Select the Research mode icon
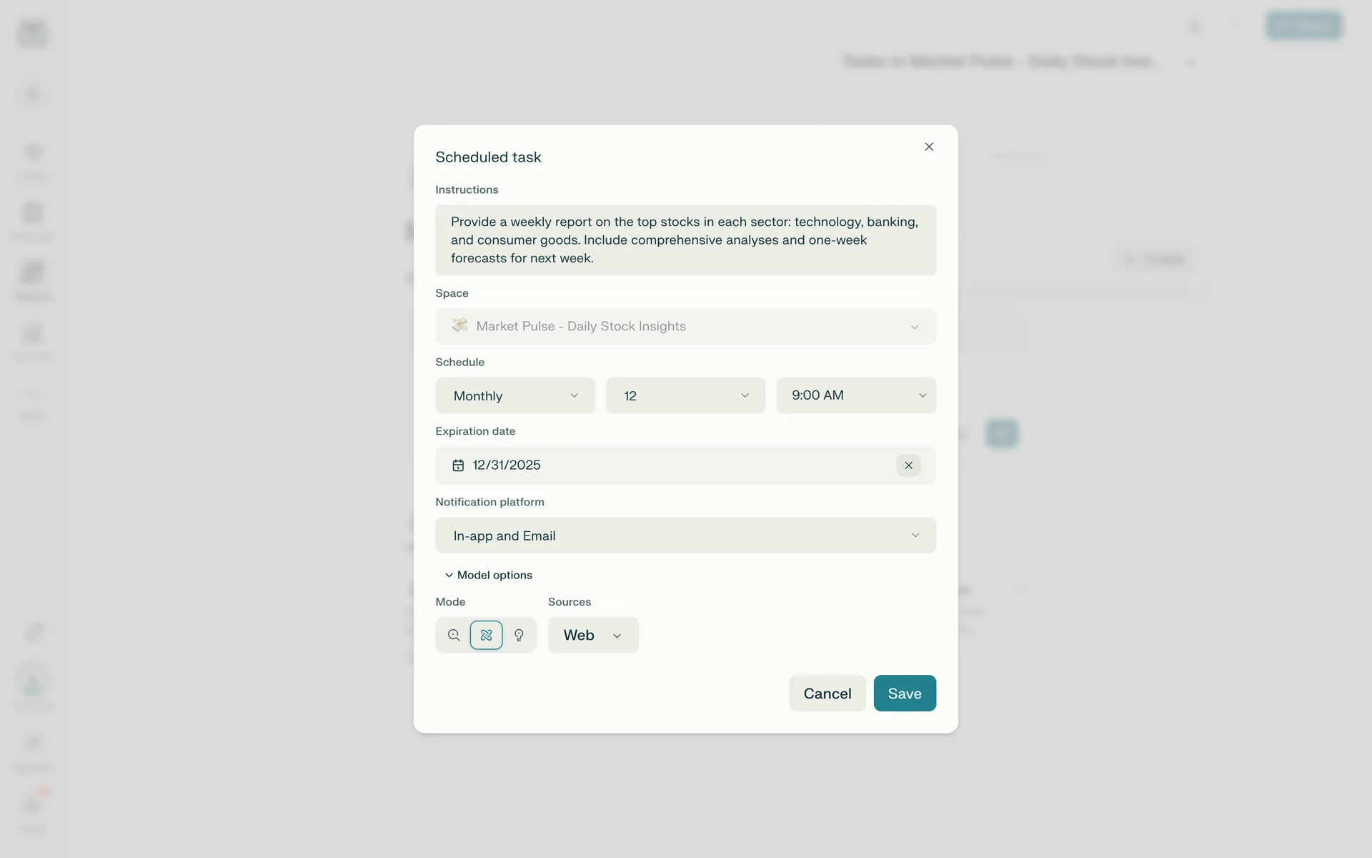Screen dimensions: 1372x858 (487, 635)
